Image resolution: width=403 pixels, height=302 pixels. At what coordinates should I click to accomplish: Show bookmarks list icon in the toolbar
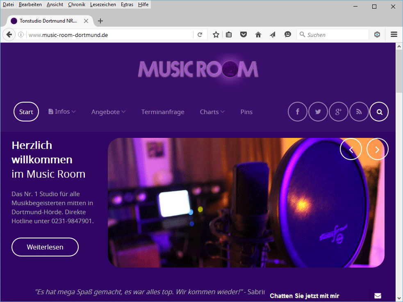click(229, 34)
